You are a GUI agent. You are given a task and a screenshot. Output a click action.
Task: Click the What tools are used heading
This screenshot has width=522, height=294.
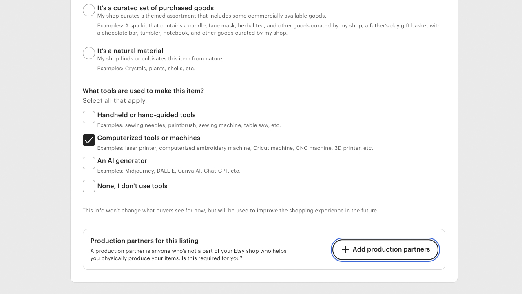click(143, 91)
